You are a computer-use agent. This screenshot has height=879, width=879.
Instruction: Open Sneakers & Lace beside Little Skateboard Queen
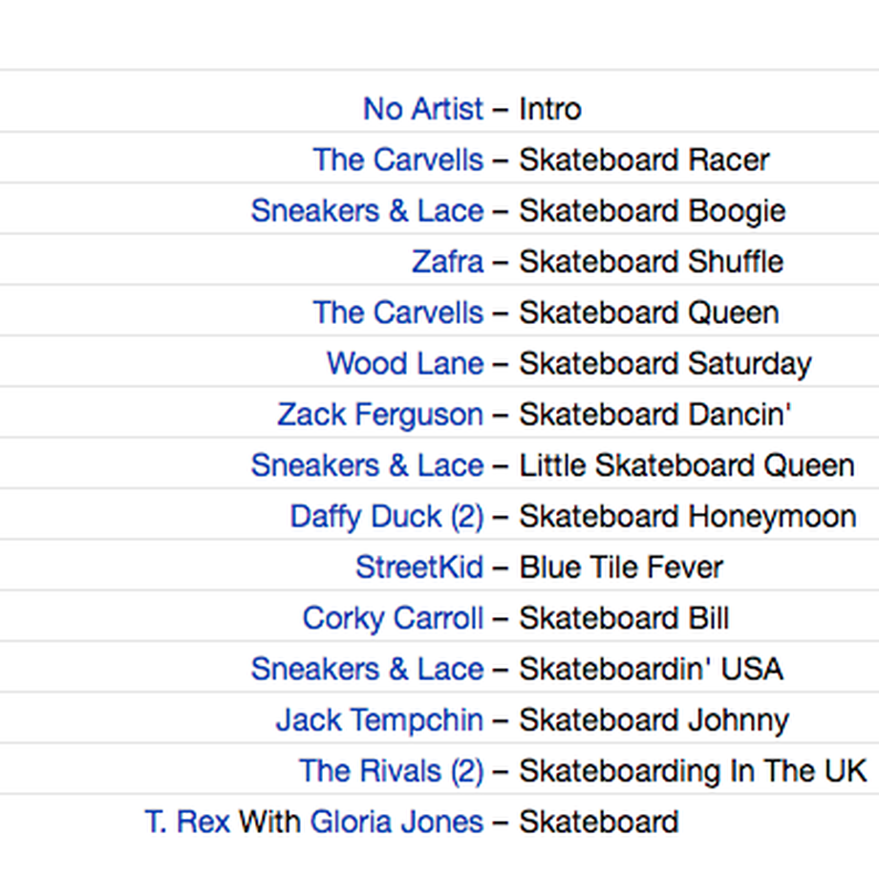[367, 465]
